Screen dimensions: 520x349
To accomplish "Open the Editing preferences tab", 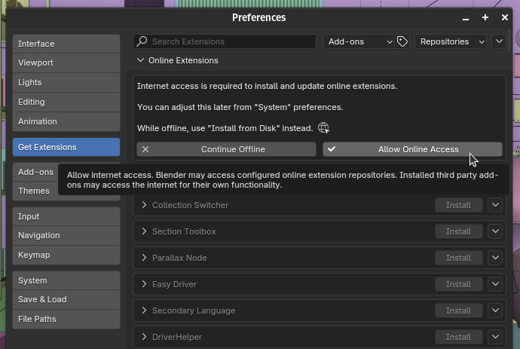I will coord(66,102).
